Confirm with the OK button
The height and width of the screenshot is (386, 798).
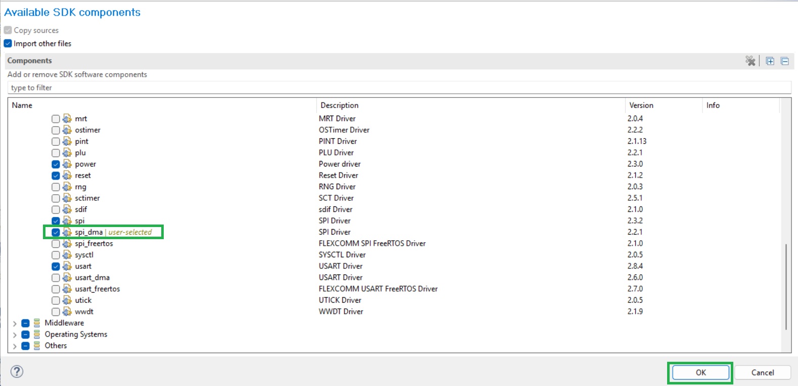(x=700, y=372)
